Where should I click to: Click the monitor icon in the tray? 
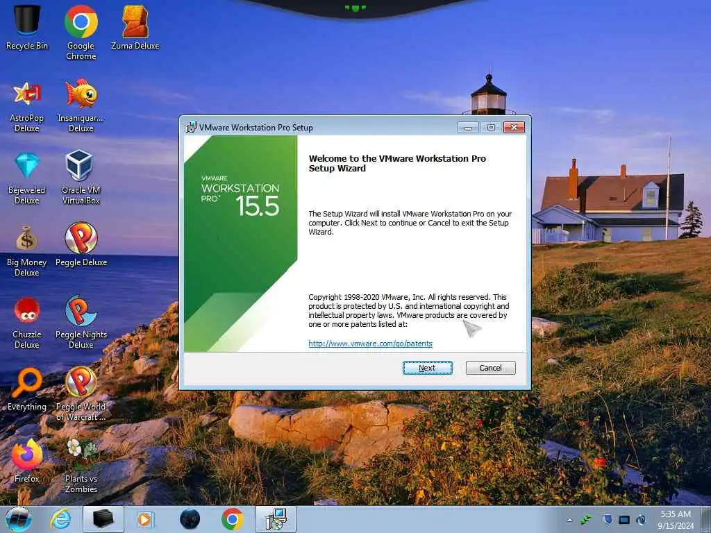pyautogui.click(x=624, y=520)
